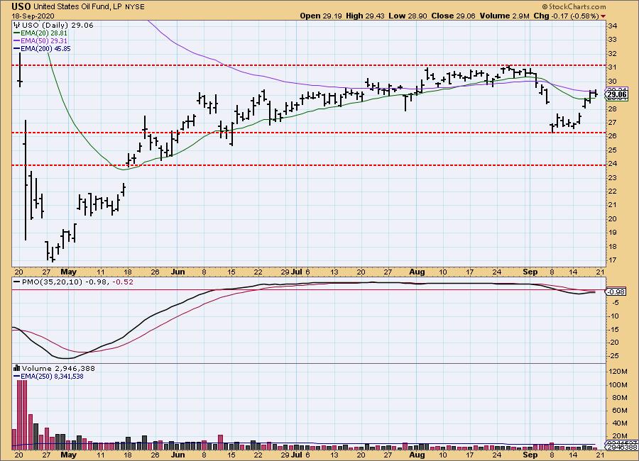Screen dimensions: 639x461
Task: Click the Open 29.19 value
Action: [321, 16]
